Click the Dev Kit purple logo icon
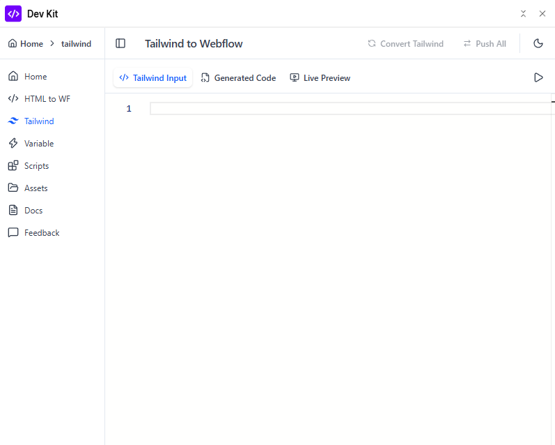The width and height of the screenshot is (555, 445). [x=13, y=13]
